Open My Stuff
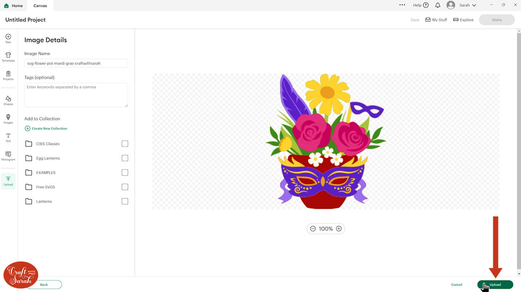This screenshot has height=292, width=521. [x=436, y=20]
